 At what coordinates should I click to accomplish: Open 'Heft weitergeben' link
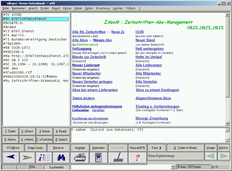coord(150,48)
